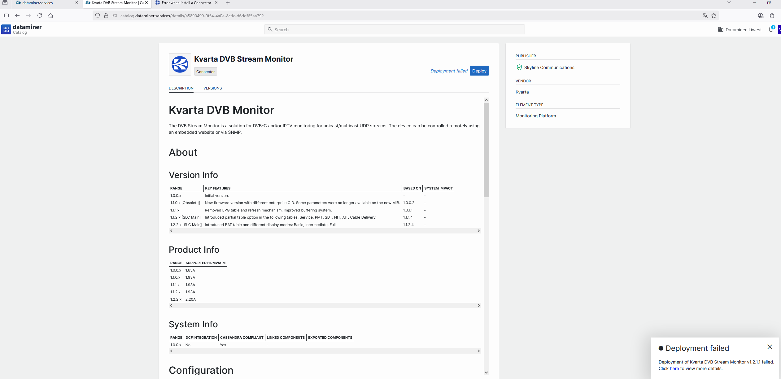This screenshot has height=379, width=781.
Task: Close the Deployment failed notification
Action: 770,347
